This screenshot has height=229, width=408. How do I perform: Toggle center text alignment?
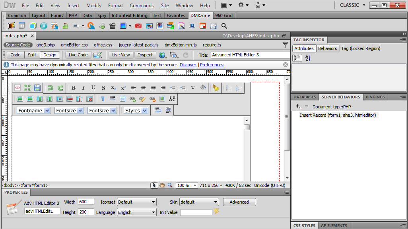coord(143,88)
